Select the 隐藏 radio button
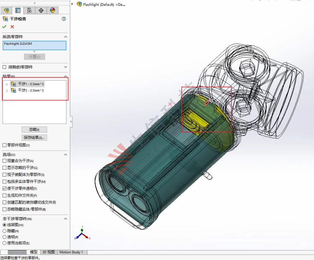 [x=4, y=231]
